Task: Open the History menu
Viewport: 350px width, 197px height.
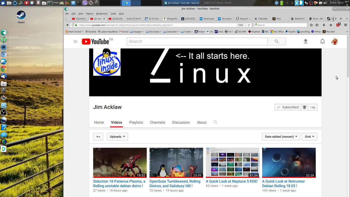Action: [90, 13]
